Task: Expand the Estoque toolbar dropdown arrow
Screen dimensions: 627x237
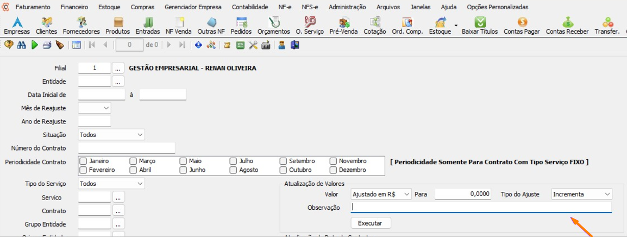Action: point(456,26)
